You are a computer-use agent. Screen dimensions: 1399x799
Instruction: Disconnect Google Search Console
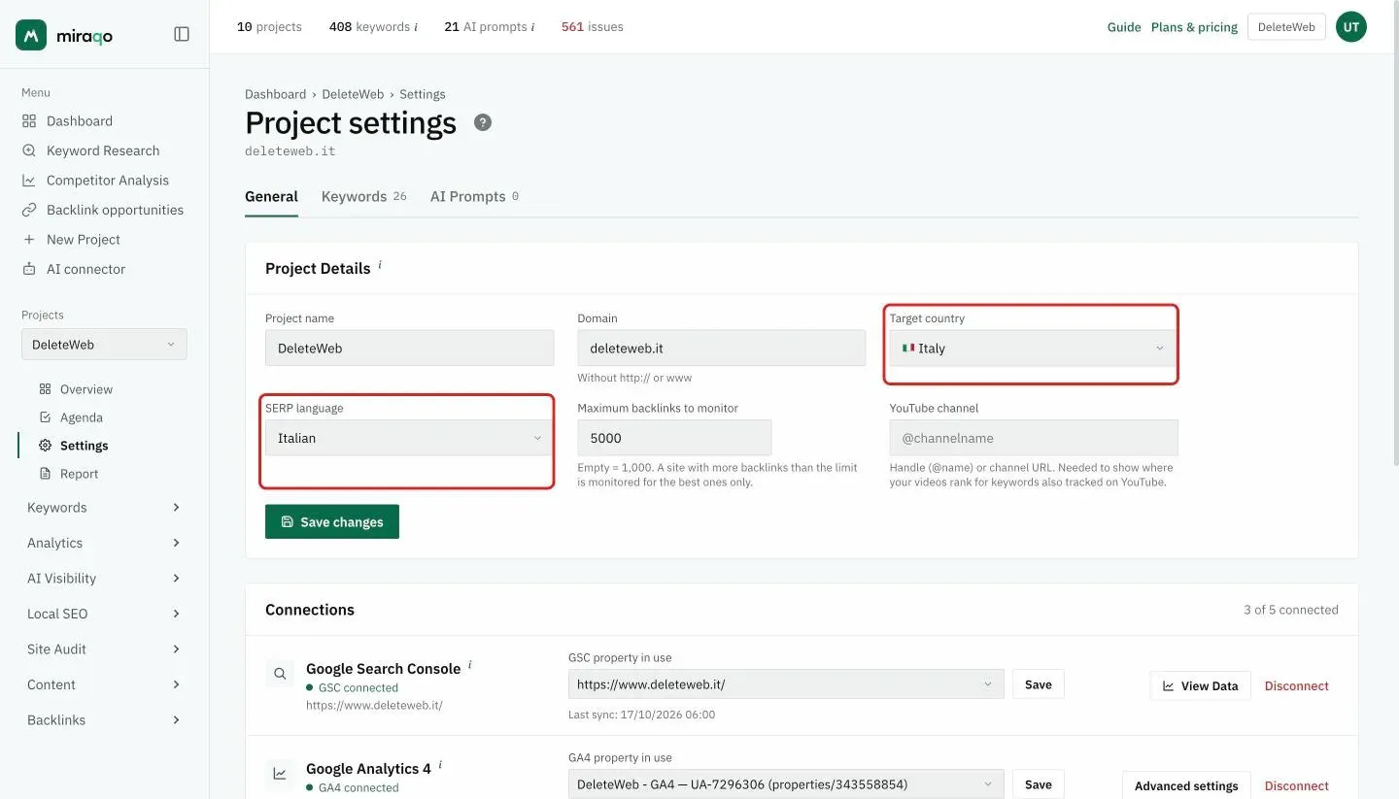point(1297,685)
